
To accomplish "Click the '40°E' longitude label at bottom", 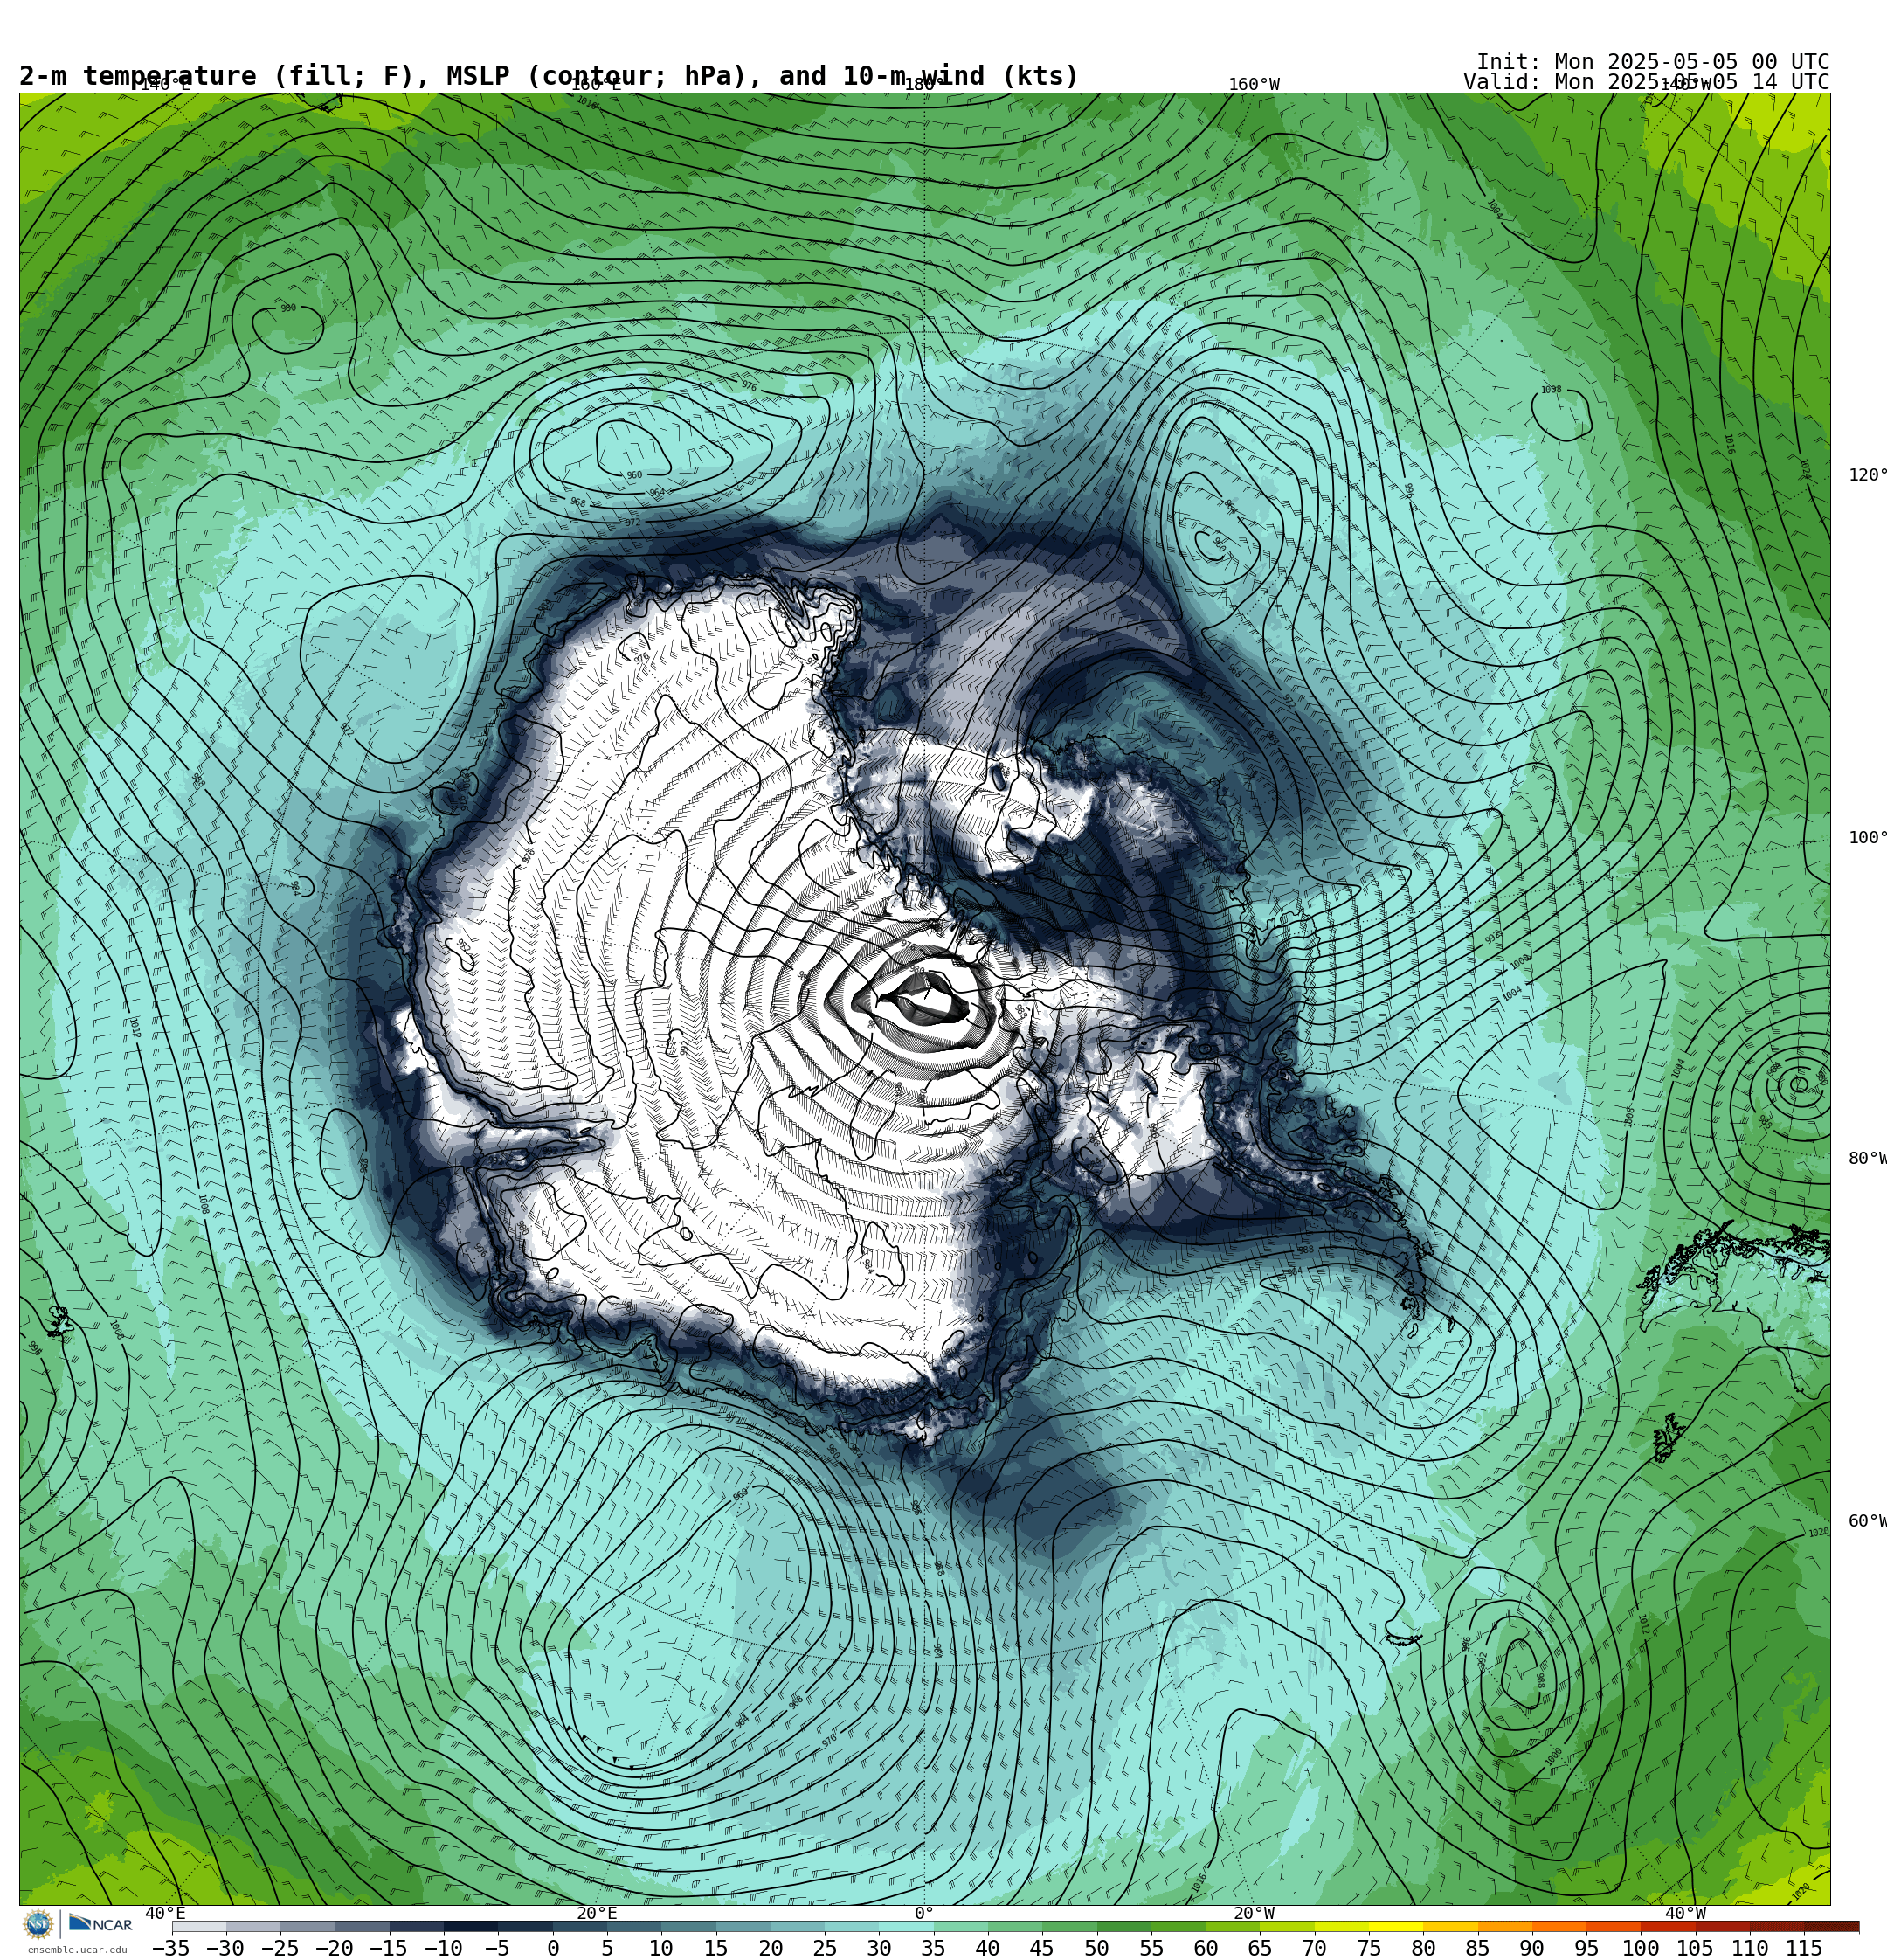I will click(165, 1913).
